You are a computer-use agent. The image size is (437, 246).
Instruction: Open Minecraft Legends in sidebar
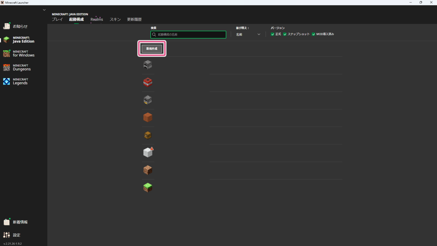pyautogui.click(x=20, y=81)
